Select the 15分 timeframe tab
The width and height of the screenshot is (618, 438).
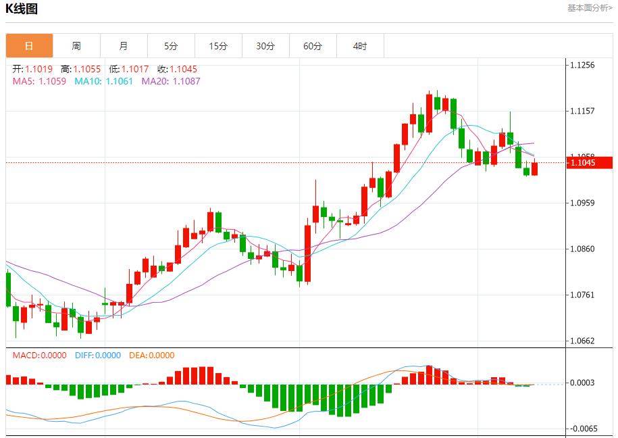(218, 46)
